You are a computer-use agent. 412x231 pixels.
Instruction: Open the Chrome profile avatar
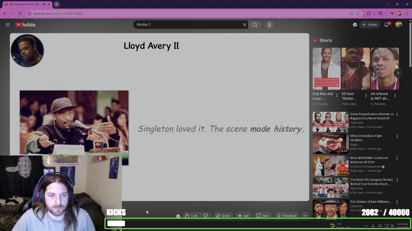399,13
